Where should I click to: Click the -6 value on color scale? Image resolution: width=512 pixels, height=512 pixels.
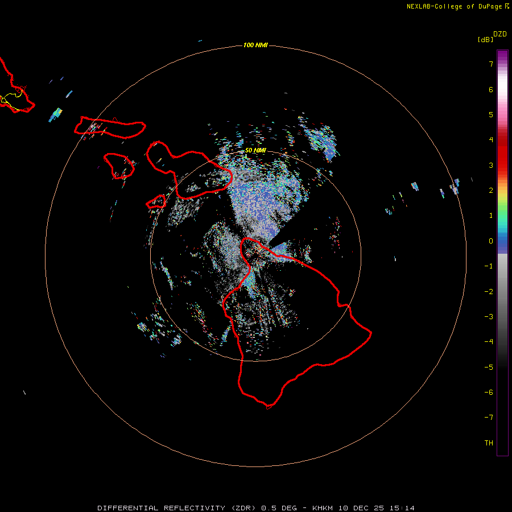[489, 393]
